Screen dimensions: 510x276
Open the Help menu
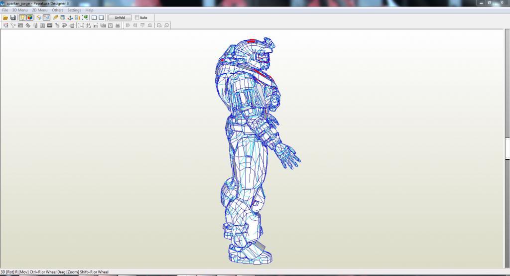pos(89,10)
